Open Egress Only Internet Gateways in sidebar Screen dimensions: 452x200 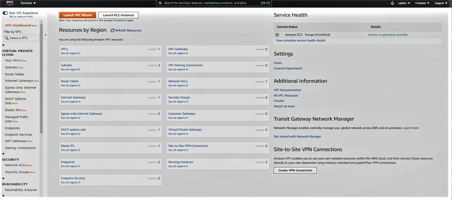click(20, 89)
